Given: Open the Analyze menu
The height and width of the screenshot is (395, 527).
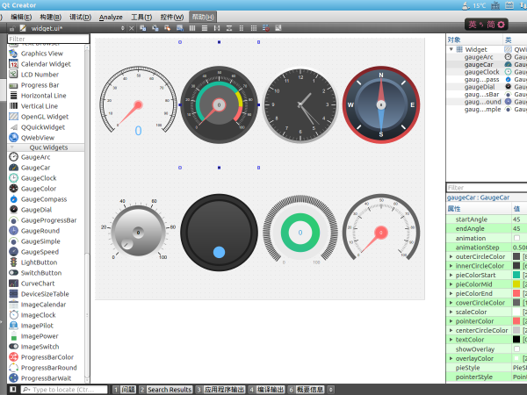Looking at the screenshot, I should click(x=111, y=17).
